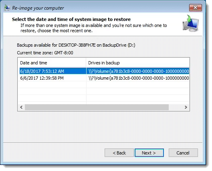Close the Re-image your computer dialog
Viewport: 212px width, 171px height.
(x=196, y=8)
